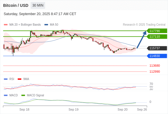Click the blue RSI legend marker
This screenshot has height=114, width=168.
6,79
